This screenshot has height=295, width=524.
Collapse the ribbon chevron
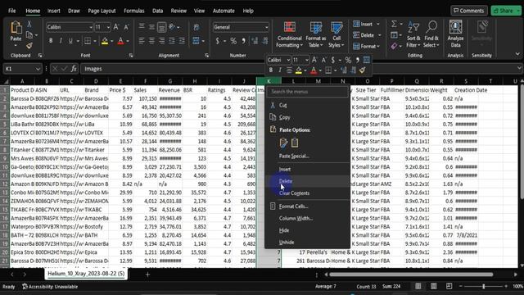click(x=517, y=54)
